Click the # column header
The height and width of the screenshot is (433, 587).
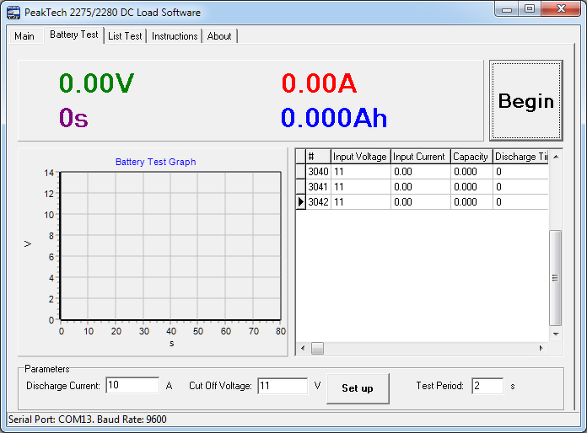tap(318, 157)
